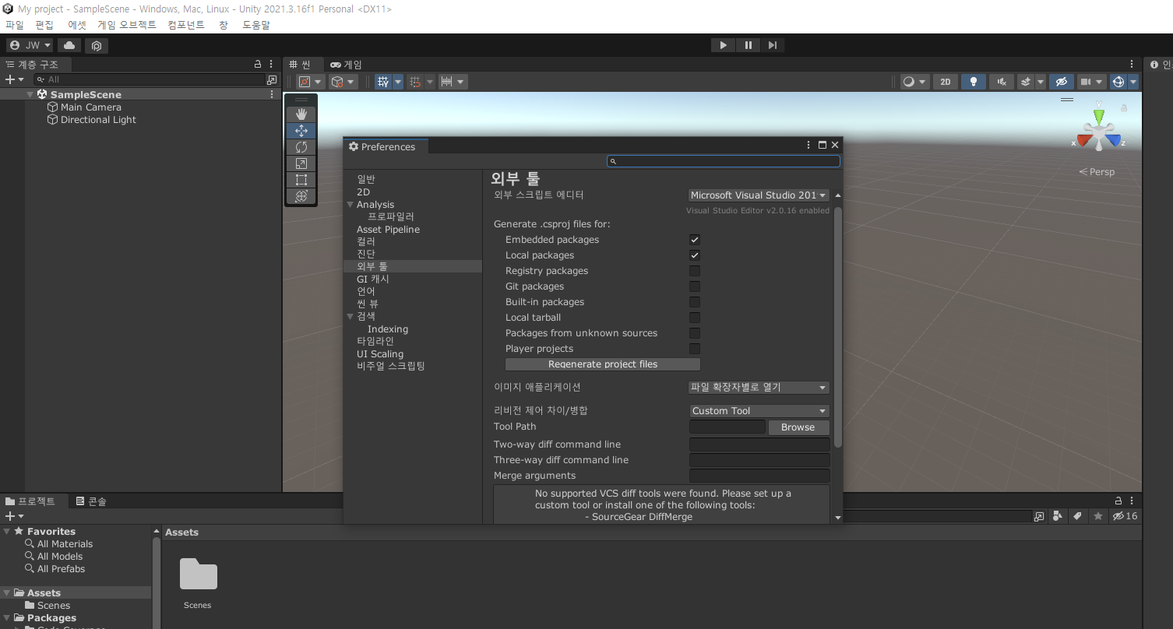Click Step frame button
This screenshot has width=1173, height=629.
772,45
